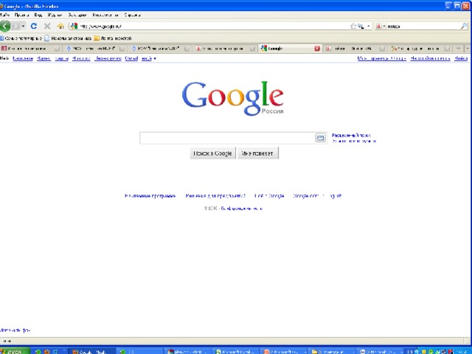Open a new tab with the plus button
This screenshot has height=354, width=472.
(459, 49)
